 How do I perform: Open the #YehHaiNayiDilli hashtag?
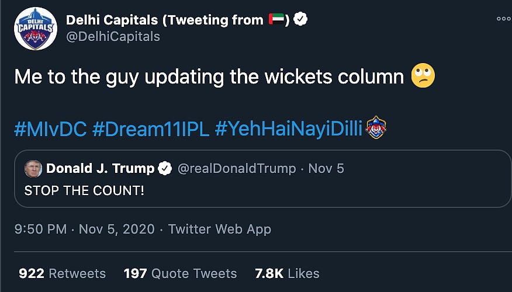pos(289,129)
